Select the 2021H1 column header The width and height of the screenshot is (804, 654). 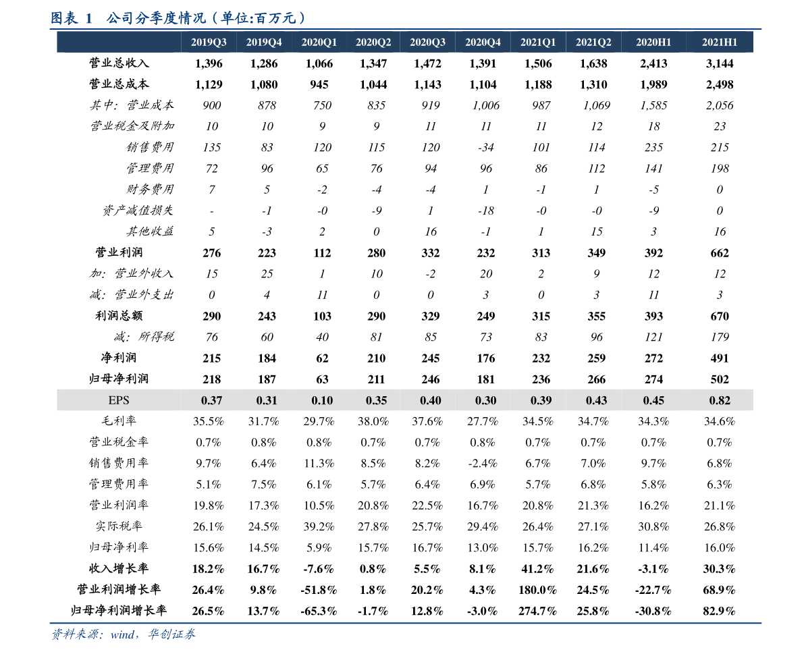pos(720,42)
